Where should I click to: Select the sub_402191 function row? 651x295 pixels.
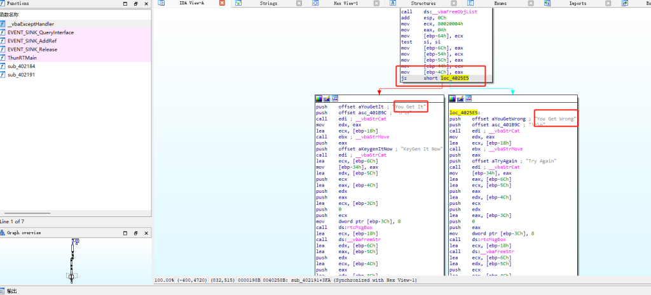(x=76, y=75)
